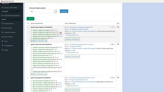
Task: Edit title Кровать для девочки 6 лет купить
Action: click(x=71, y=44)
